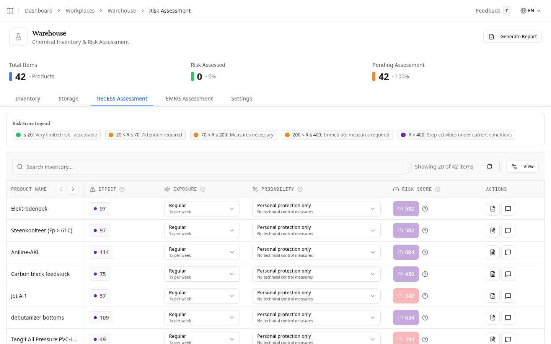Viewport: 551px width, 344px height.
Task: Open the EMKG Assessment tab
Action: coord(189,99)
